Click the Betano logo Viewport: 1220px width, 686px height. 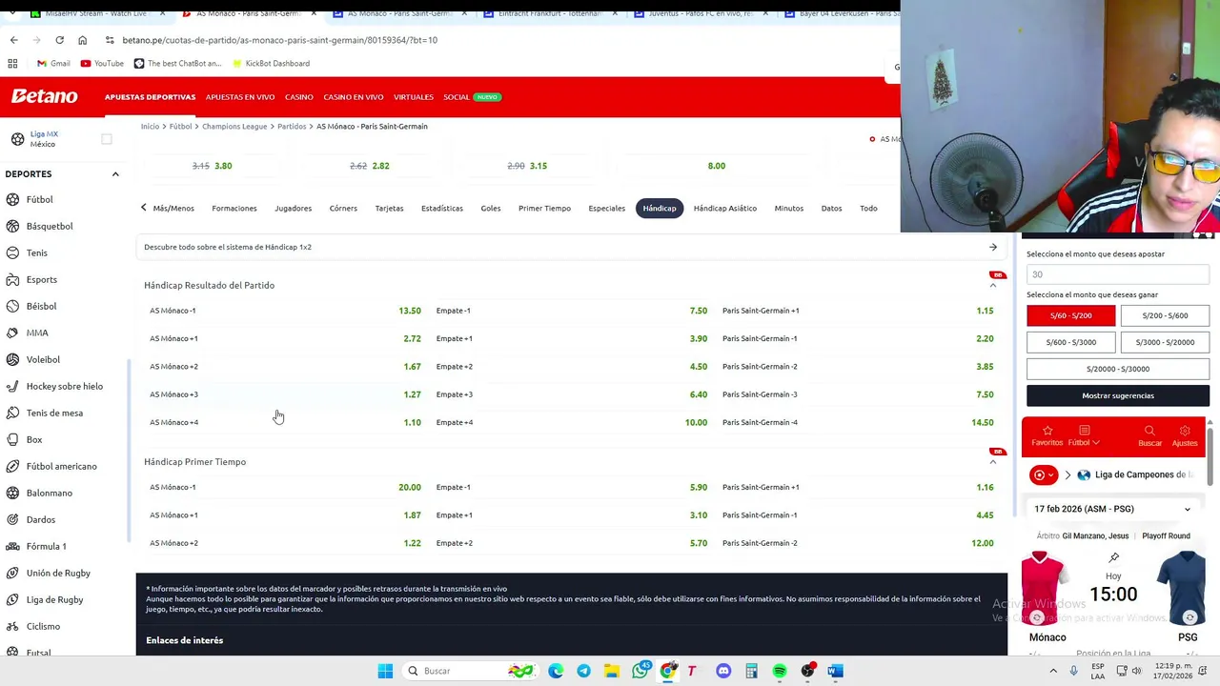coord(45,96)
